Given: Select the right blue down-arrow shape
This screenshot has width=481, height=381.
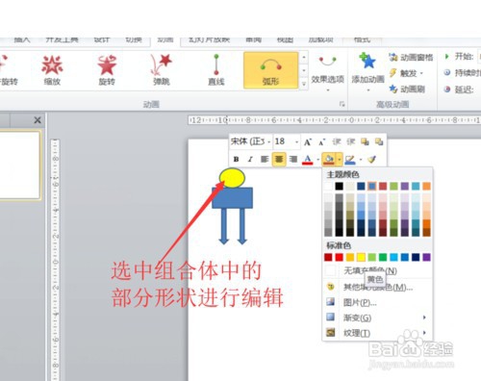Looking at the screenshot, I should click(x=242, y=226).
